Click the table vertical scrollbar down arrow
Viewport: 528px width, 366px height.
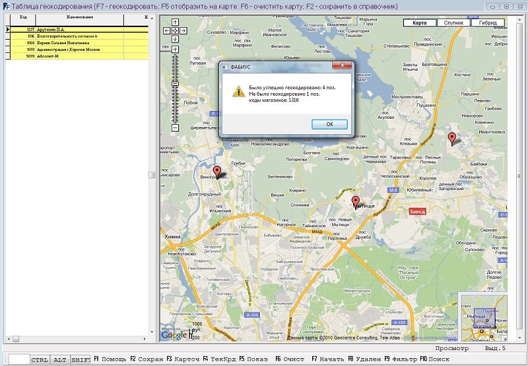[152, 332]
